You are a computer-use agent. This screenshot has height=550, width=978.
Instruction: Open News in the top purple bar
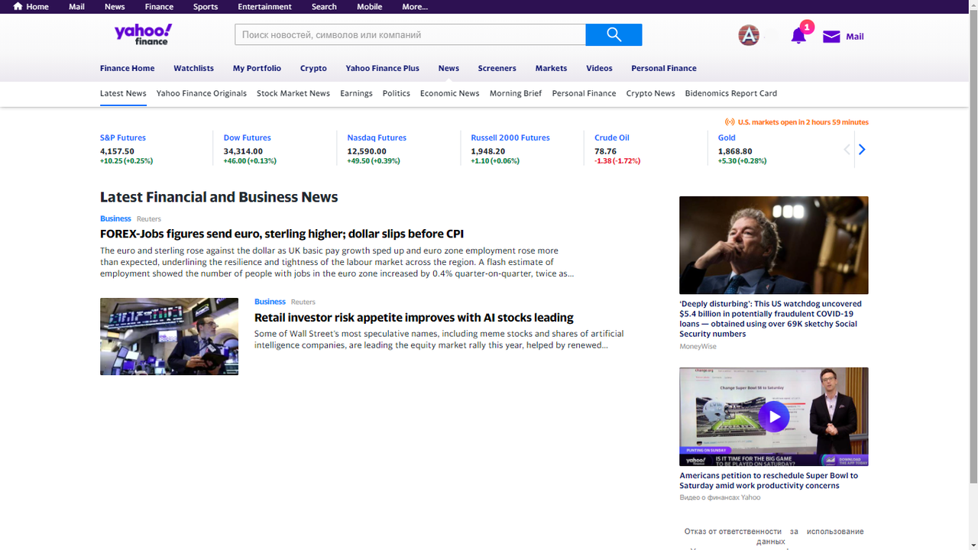pos(115,6)
